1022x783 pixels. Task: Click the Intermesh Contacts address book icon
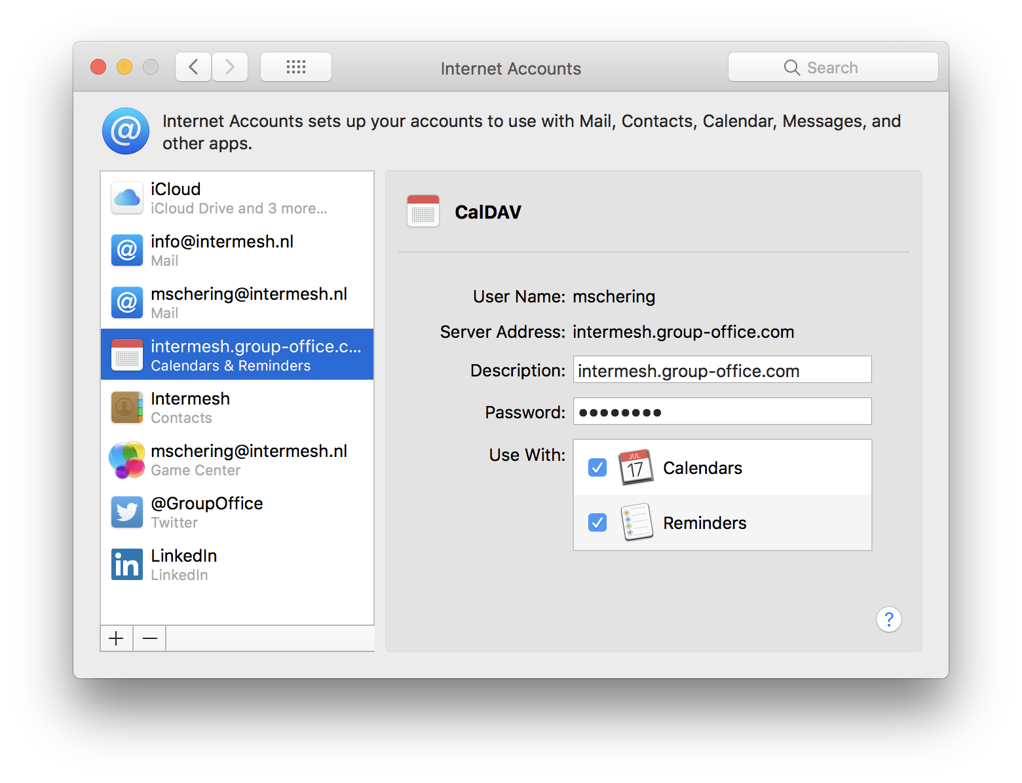coord(127,407)
